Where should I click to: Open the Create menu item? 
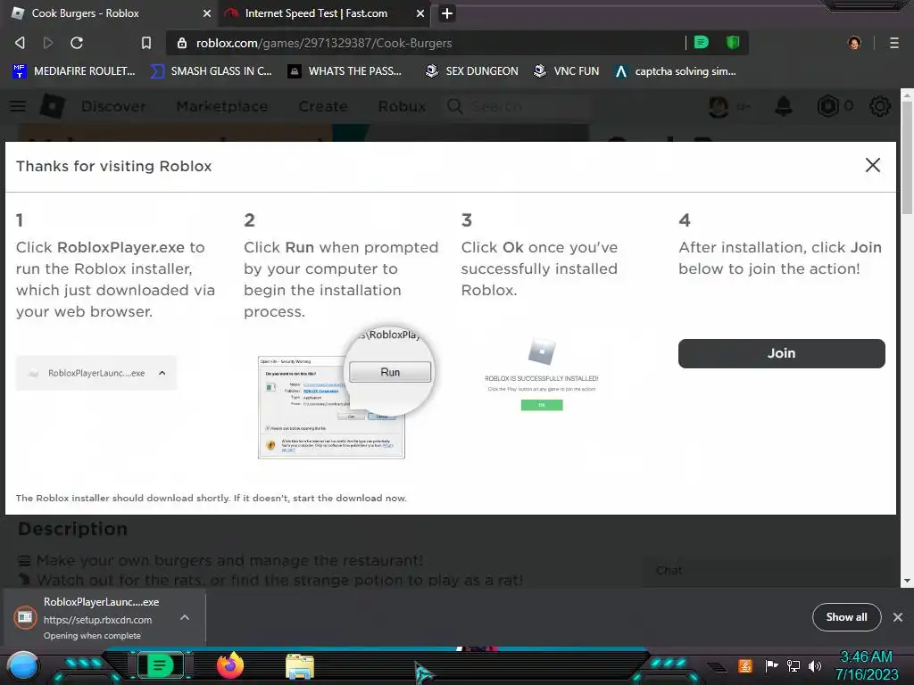coord(323,107)
